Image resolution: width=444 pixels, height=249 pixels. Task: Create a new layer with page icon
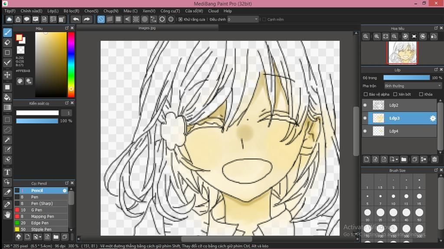[366, 159]
